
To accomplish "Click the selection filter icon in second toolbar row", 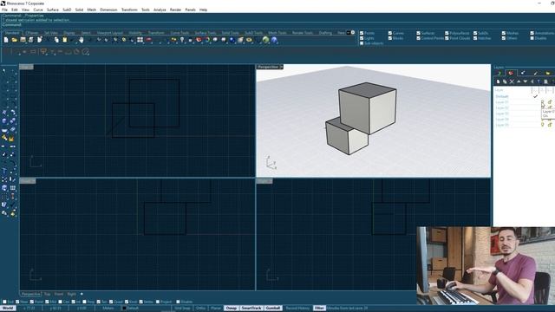I will coord(43,52).
